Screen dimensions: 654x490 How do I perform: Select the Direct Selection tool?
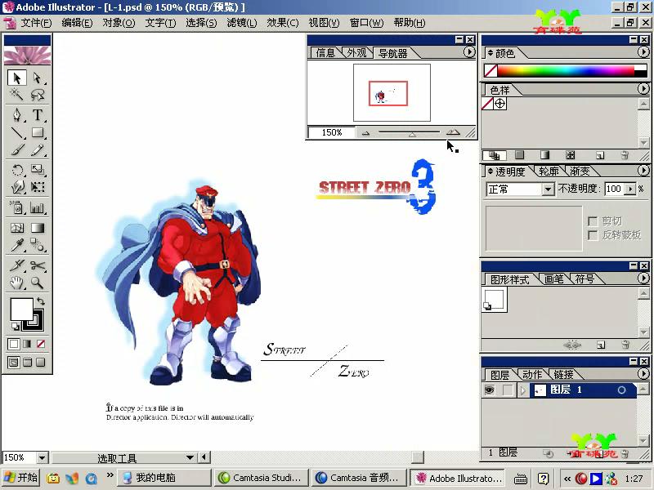click(x=38, y=78)
